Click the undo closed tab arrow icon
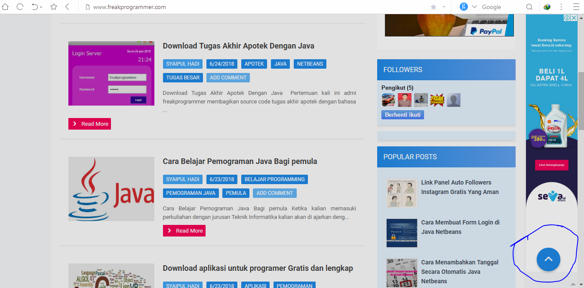The height and width of the screenshot is (288, 584). (35, 7)
